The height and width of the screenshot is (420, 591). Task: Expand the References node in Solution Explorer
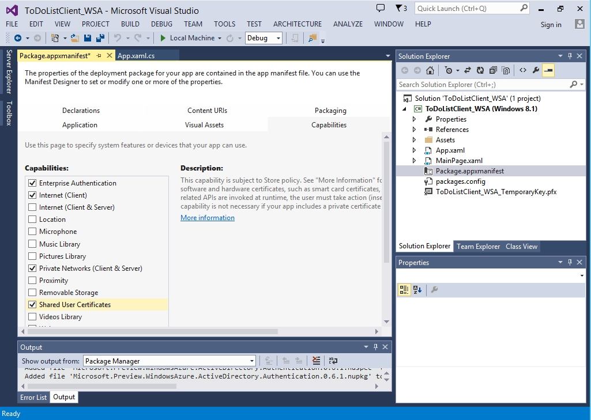point(414,130)
